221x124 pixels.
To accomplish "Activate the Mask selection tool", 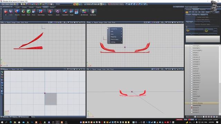I will click(28, 12).
